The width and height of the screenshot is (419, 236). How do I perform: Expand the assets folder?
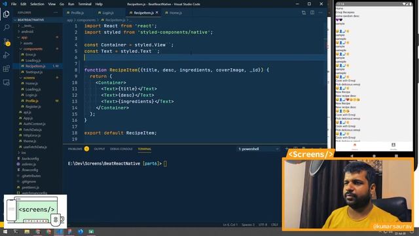pyautogui.click(x=27, y=43)
